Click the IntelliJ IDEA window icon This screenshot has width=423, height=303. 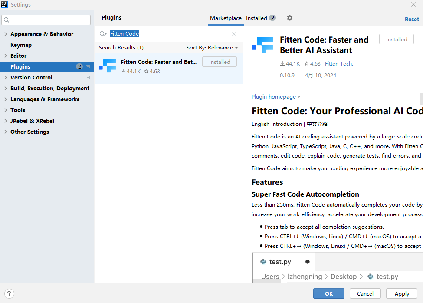pyautogui.click(x=4, y=4)
